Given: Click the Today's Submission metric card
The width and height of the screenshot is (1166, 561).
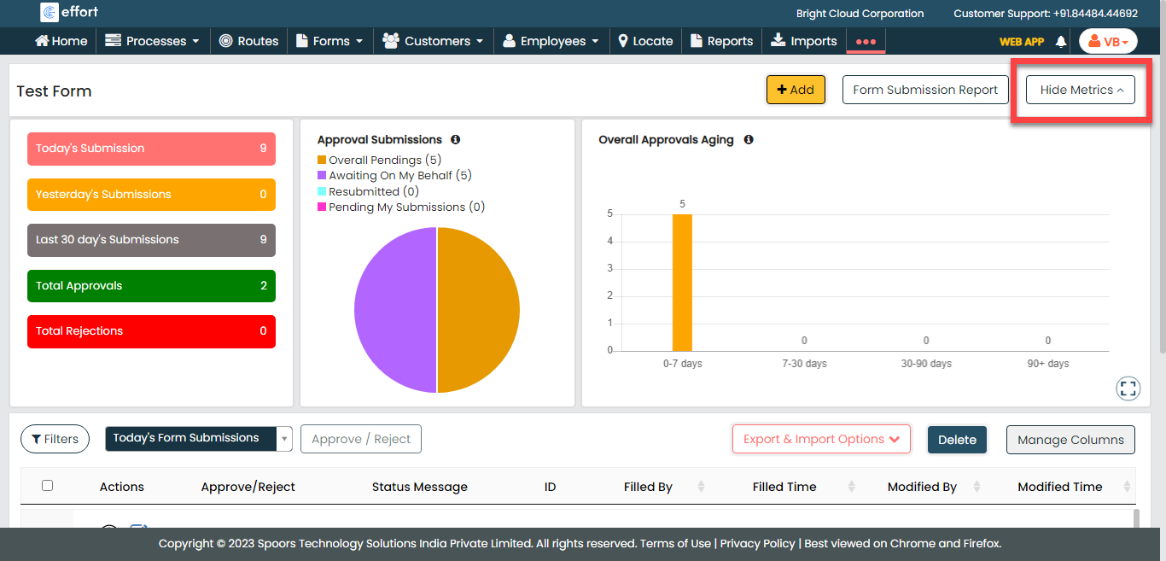Looking at the screenshot, I should [x=151, y=149].
